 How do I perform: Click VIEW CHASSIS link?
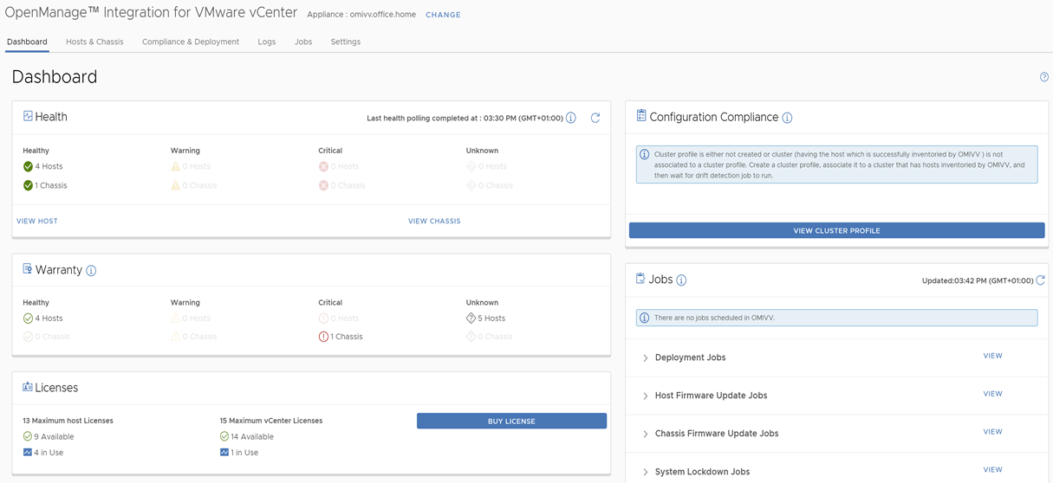[x=434, y=221]
